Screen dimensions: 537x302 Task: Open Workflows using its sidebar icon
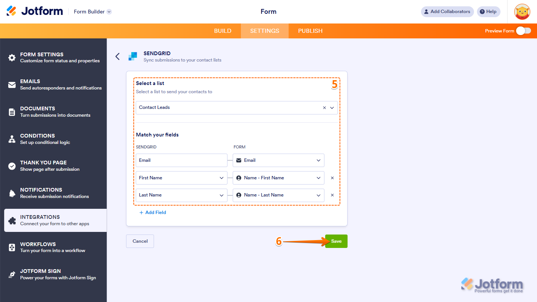point(11,247)
